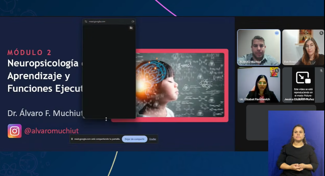Click Dejar de compartir button
Image resolution: width=325 pixels, height=176 pixels.
(134, 139)
